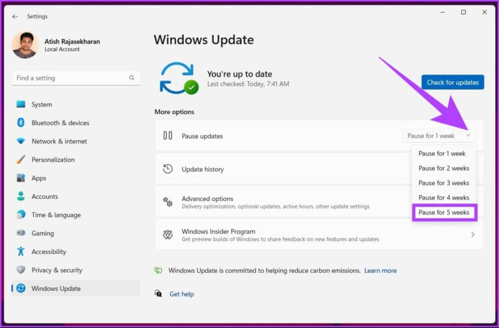
Task: Click Last checked: Today, 7:41 AM text
Action: [x=248, y=84]
